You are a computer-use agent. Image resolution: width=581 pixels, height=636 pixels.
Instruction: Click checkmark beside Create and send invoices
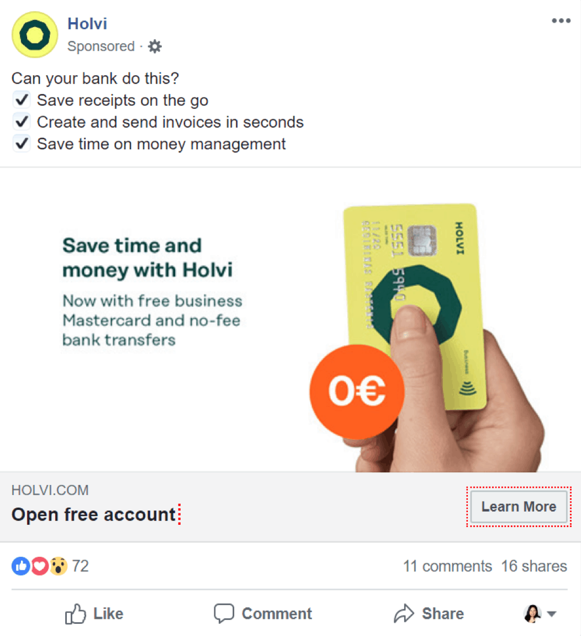click(x=22, y=122)
